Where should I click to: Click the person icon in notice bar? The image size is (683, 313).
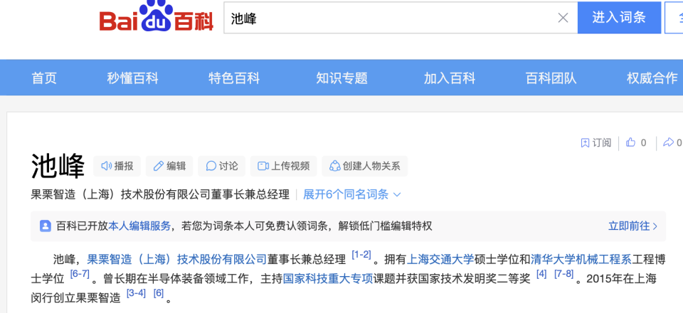click(x=46, y=226)
